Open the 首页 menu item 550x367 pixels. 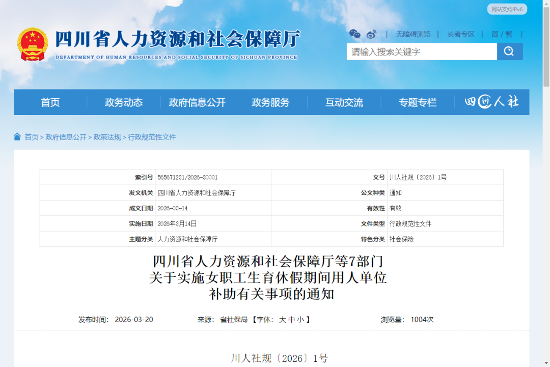click(51, 102)
